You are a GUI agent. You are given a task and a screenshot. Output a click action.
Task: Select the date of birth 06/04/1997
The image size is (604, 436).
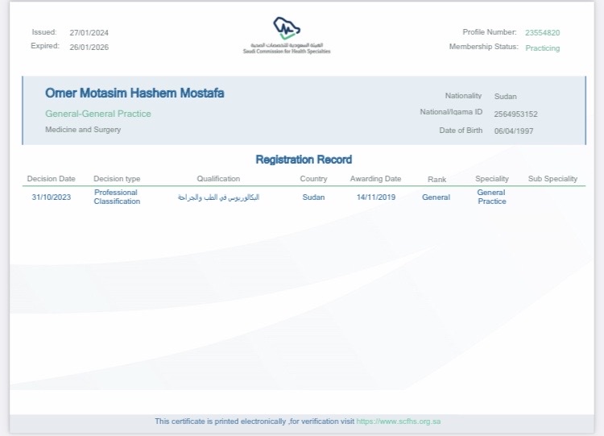514,131
